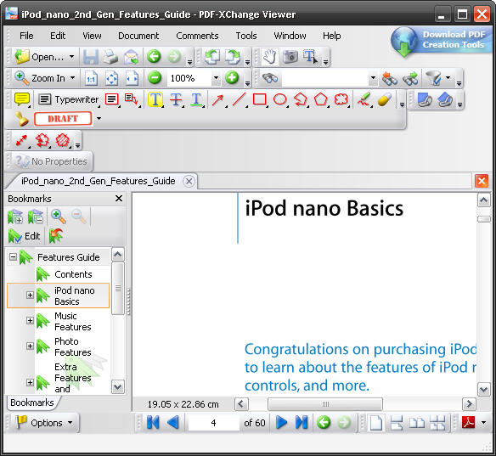Open the Document menu

(x=138, y=36)
